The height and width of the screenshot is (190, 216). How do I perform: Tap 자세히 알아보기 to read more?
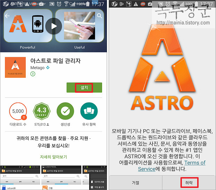click(x=53, y=157)
